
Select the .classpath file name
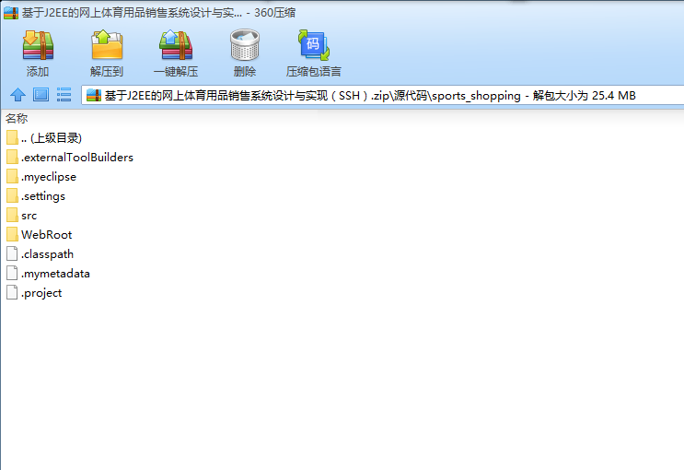48,254
